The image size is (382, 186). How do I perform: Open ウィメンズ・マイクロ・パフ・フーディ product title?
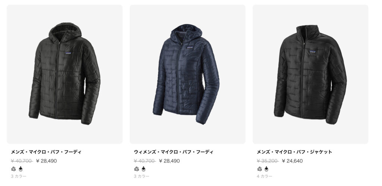click(173, 152)
